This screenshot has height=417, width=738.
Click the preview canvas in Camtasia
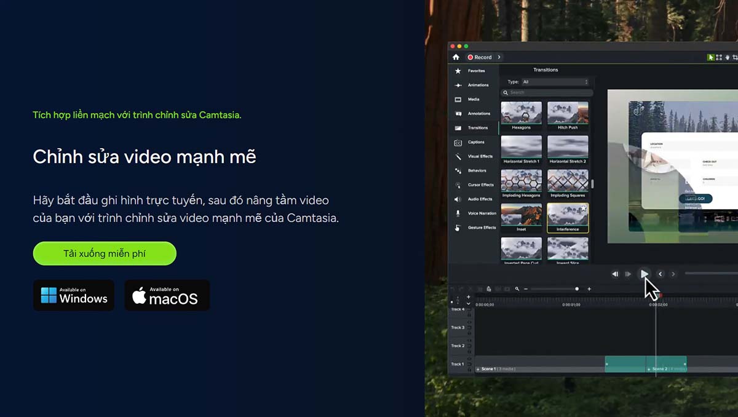(x=673, y=166)
